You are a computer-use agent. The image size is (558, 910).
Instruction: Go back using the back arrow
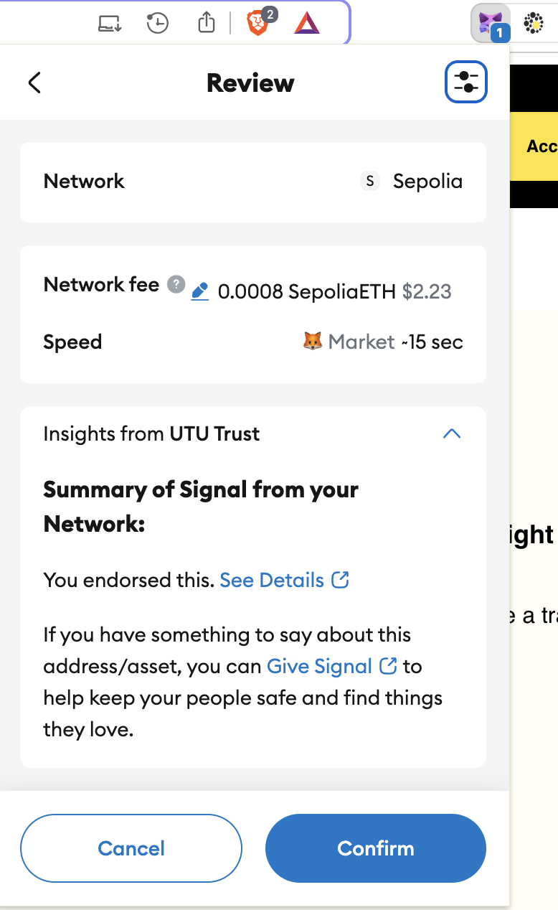pyautogui.click(x=34, y=83)
